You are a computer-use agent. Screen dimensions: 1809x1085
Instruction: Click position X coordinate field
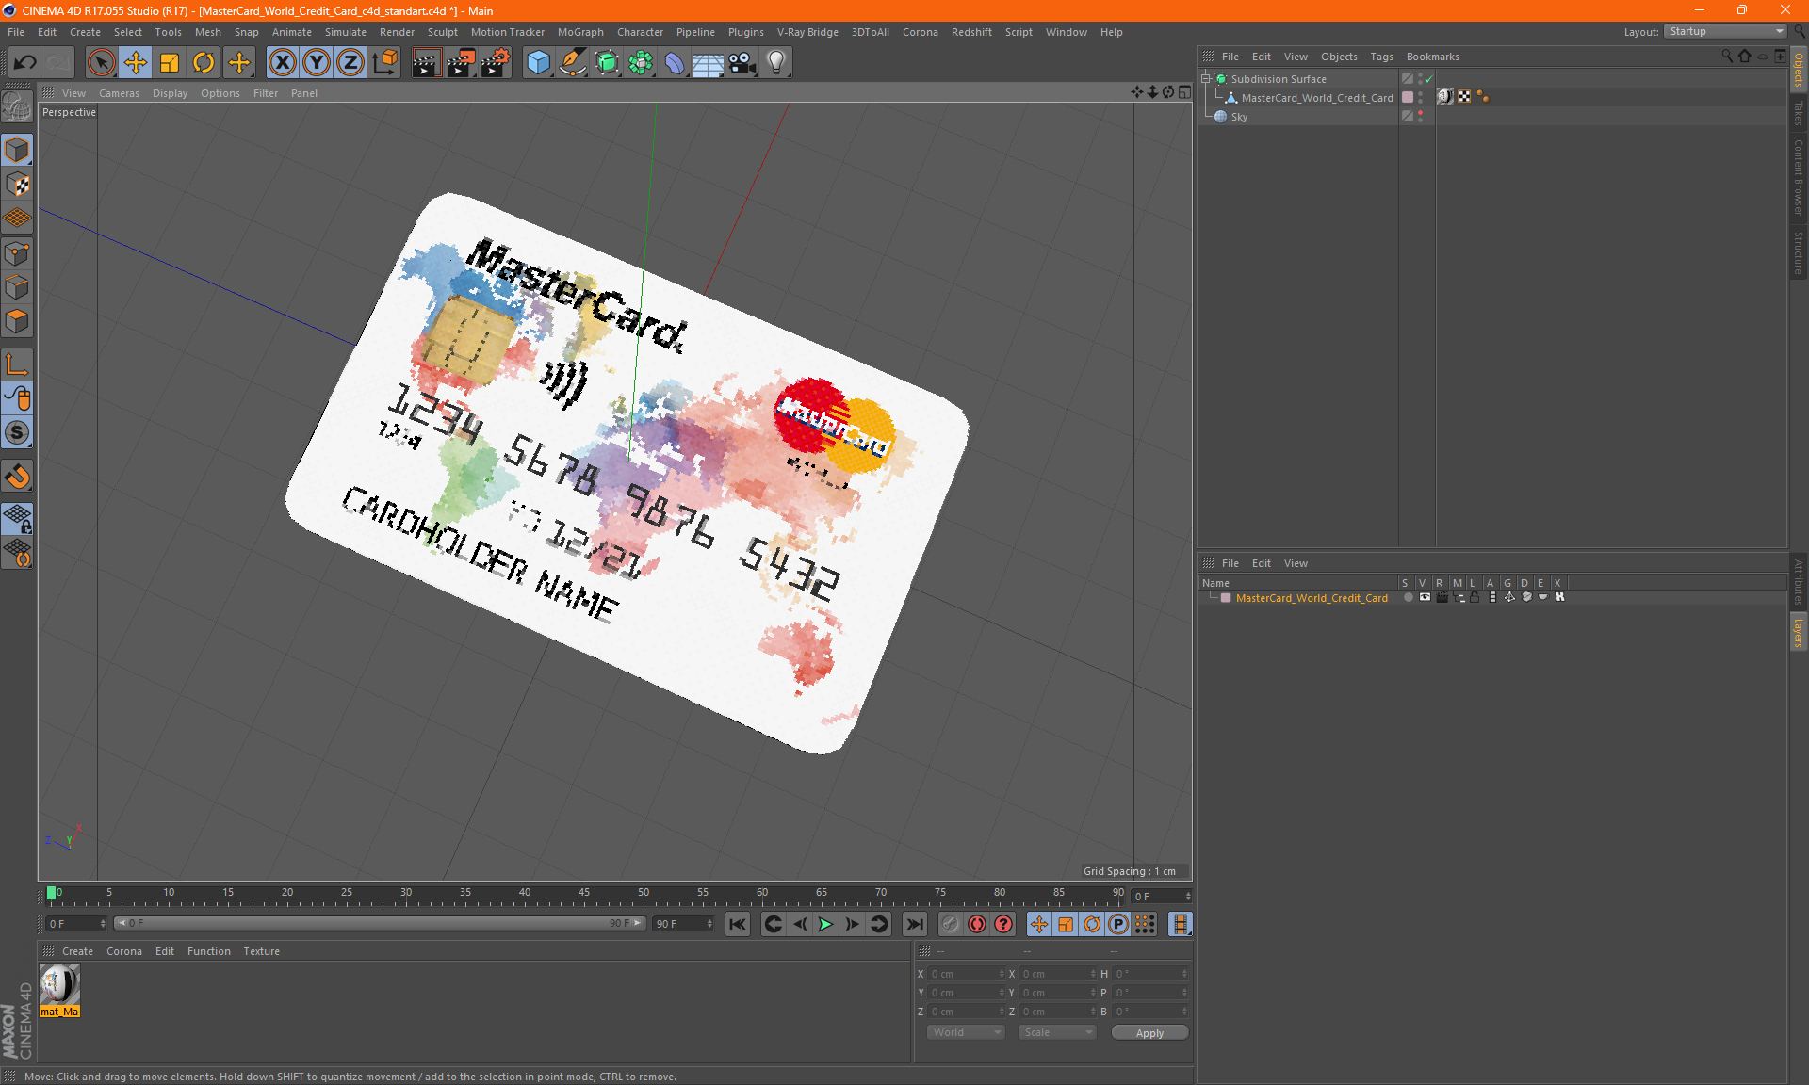pos(967,974)
